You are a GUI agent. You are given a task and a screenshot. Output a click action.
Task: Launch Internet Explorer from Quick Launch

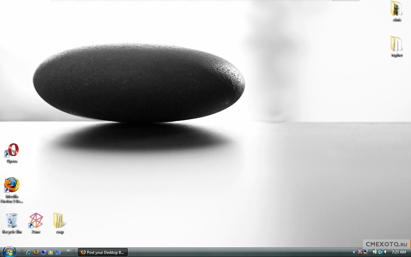point(29,252)
